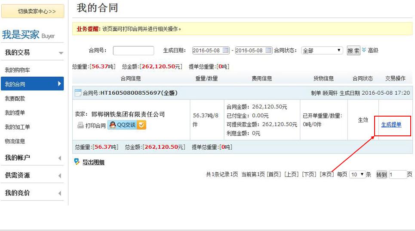
Task: Click the orange checkmark icon beside QQ交谈
Action: [x=142, y=125]
